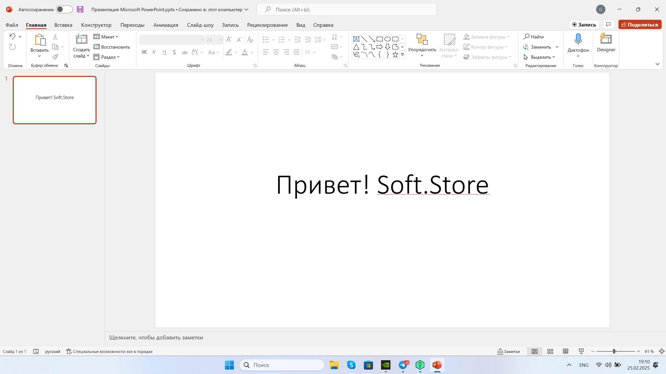Toggle strikethrough formatting
This screenshot has width=666, height=374.
185,52
